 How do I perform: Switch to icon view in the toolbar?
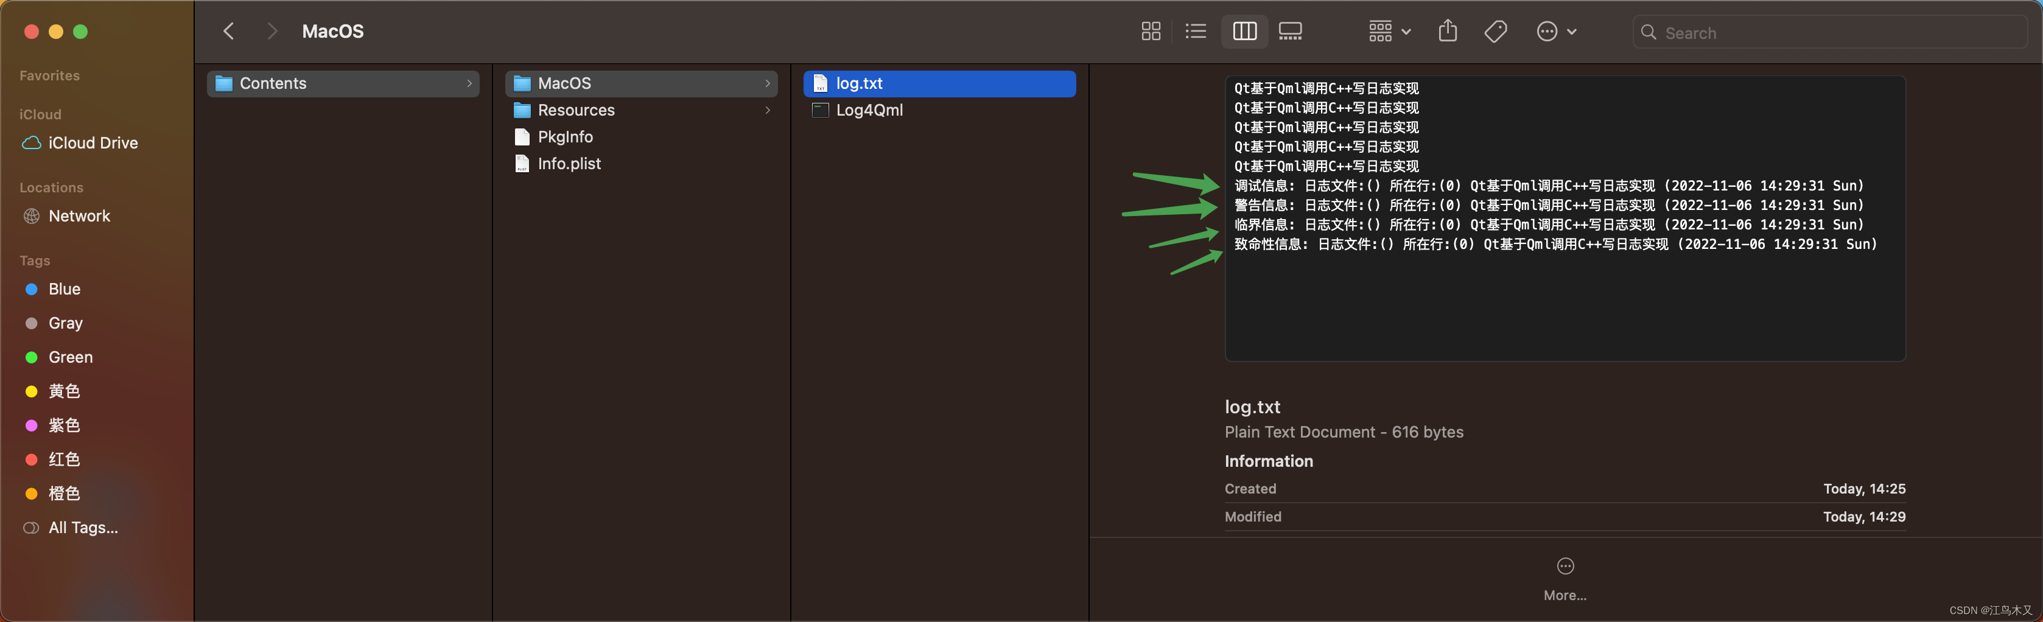1151,31
